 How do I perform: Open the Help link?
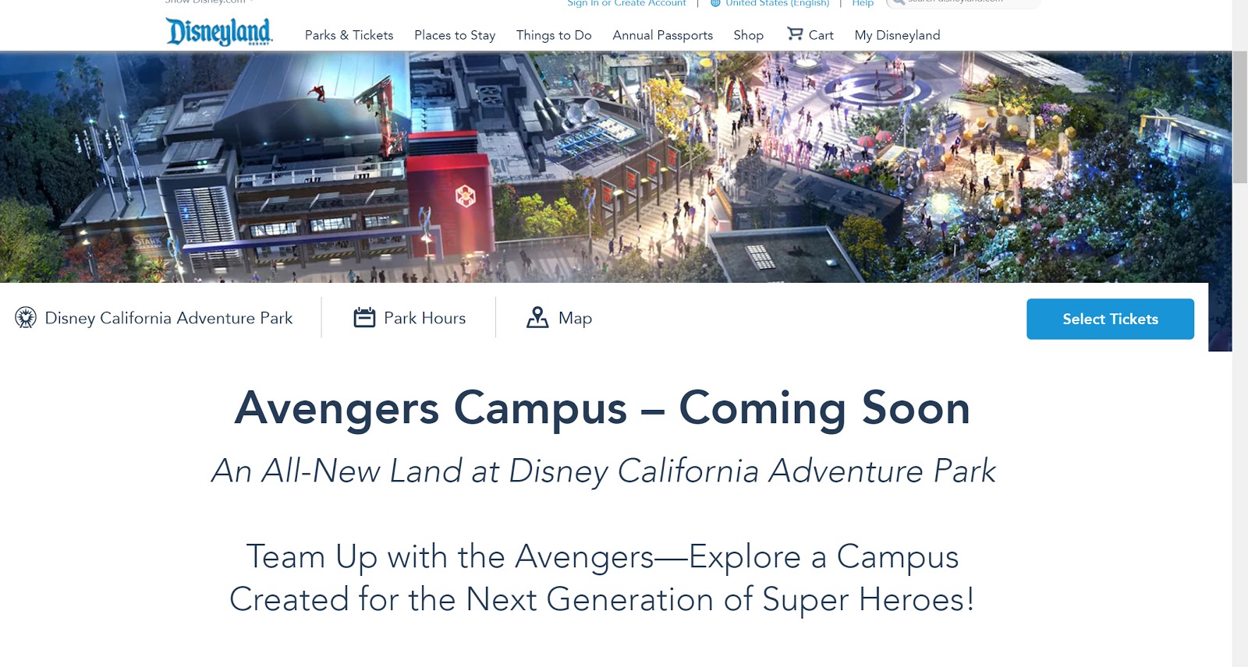point(863,3)
